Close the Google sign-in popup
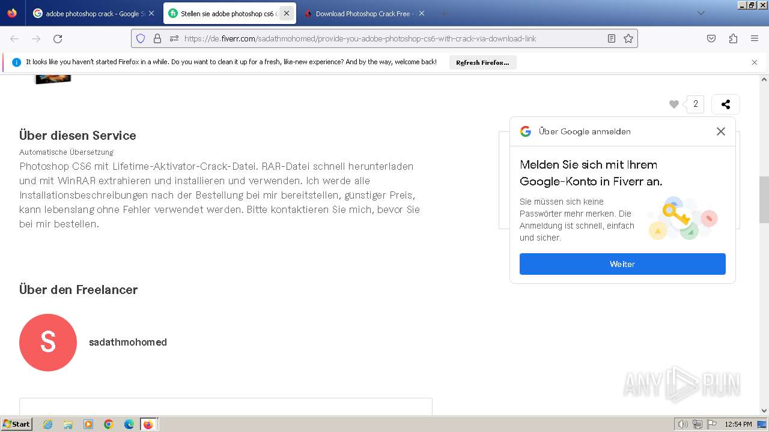The width and height of the screenshot is (769, 432). (721, 131)
